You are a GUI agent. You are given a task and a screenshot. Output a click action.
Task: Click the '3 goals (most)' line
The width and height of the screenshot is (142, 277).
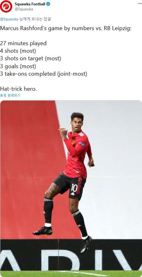click(x=18, y=67)
